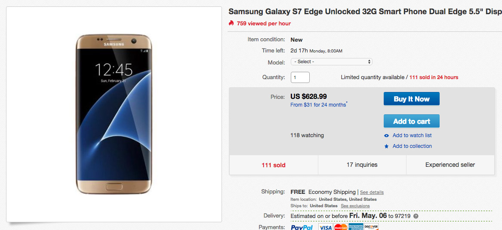The width and height of the screenshot is (502, 230).
Task: Click the Add to watch list link
Action: pyautogui.click(x=412, y=135)
